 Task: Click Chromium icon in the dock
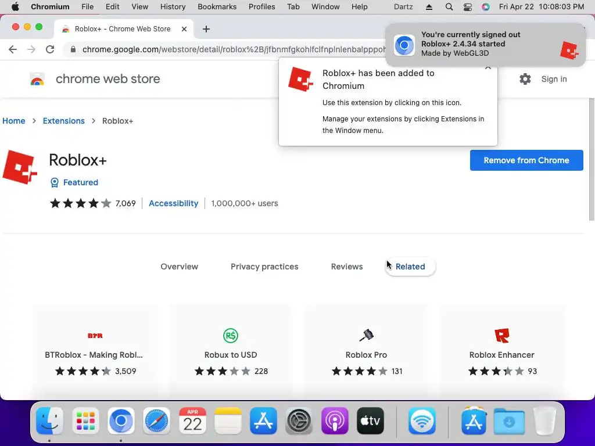(121, 421)
